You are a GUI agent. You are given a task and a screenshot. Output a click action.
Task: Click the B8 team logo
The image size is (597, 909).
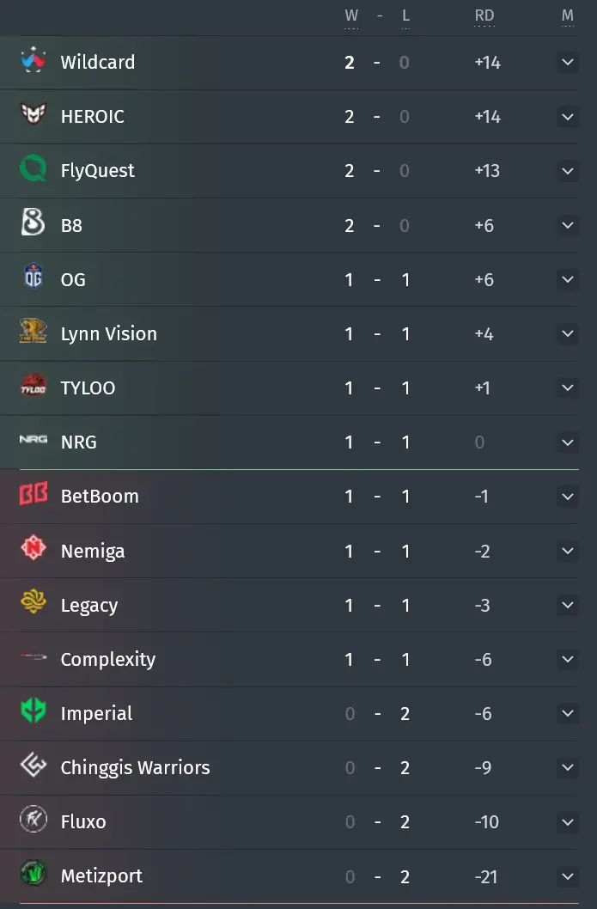click(x=33, y=223)
